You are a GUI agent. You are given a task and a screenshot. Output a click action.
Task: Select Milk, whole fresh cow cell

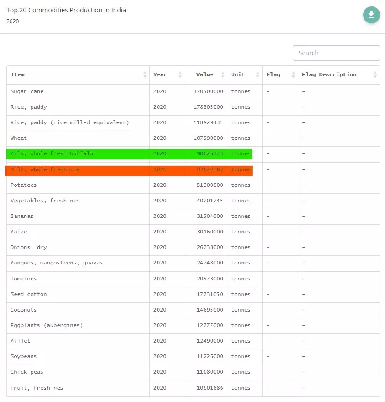(x=78, y=170)
